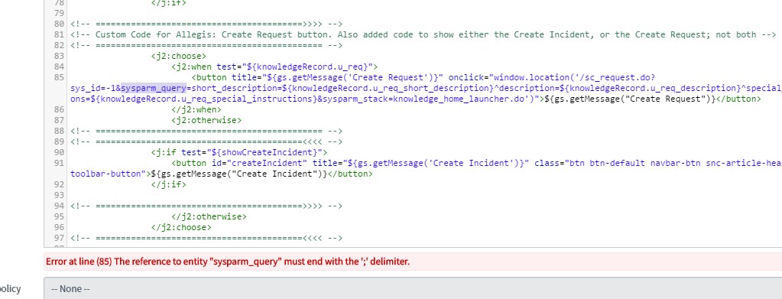The height and width of the screenshot is (299, 782).
Task: Click line number 83 in the gutter
Action: tap(59, 56)
